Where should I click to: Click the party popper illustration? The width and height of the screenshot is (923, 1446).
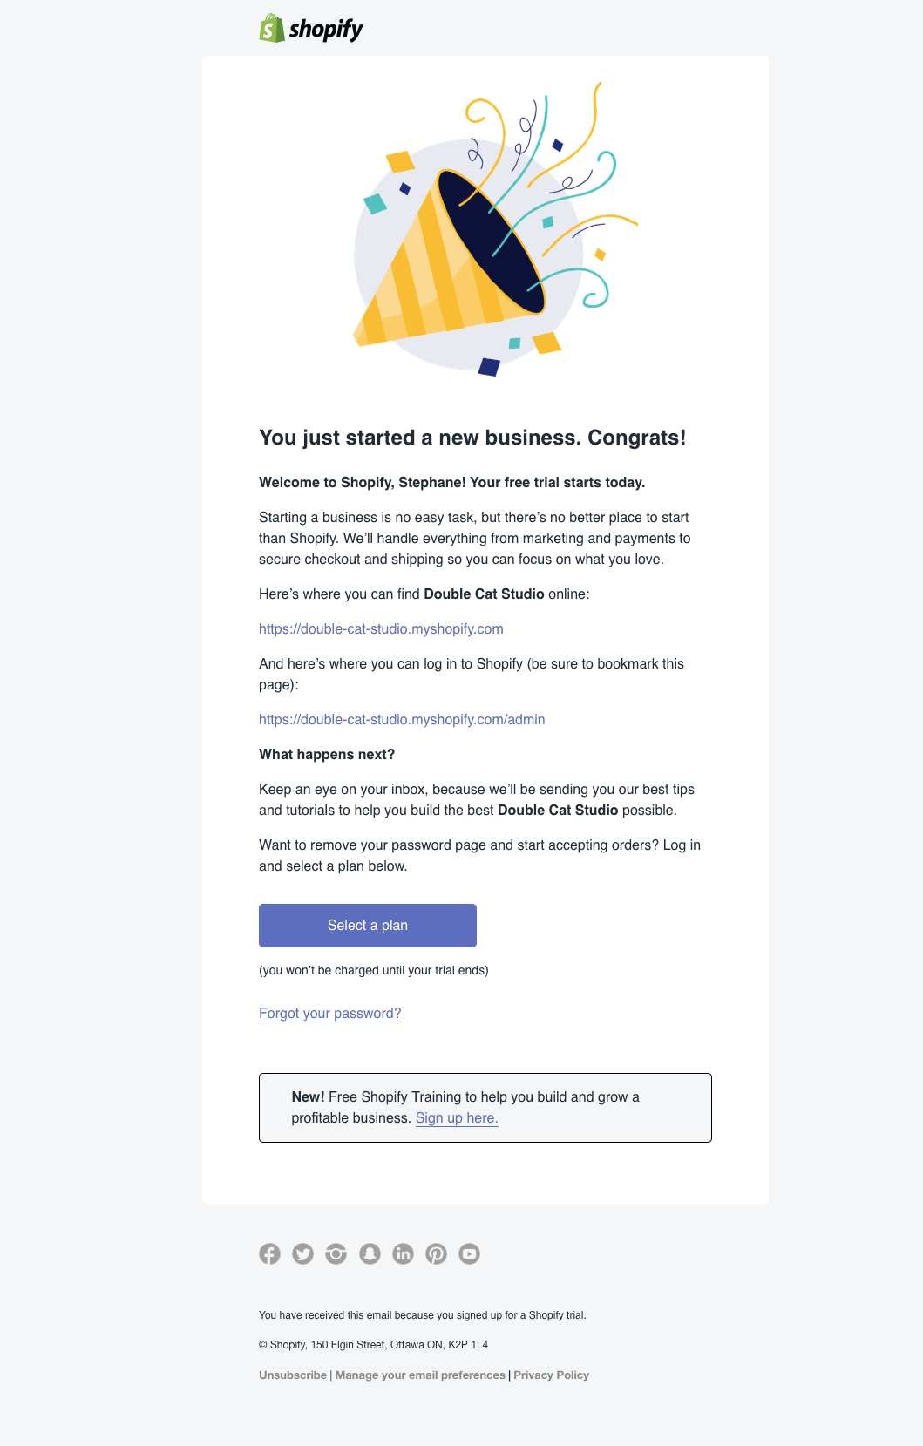tap(495, 230)
